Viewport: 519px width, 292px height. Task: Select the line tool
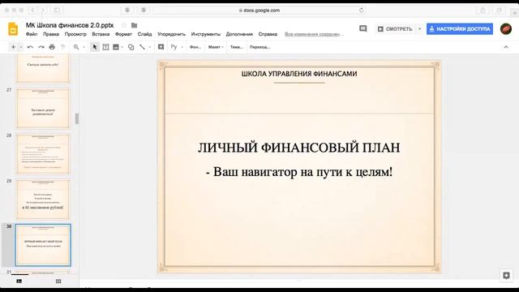[x=142, y=47]
